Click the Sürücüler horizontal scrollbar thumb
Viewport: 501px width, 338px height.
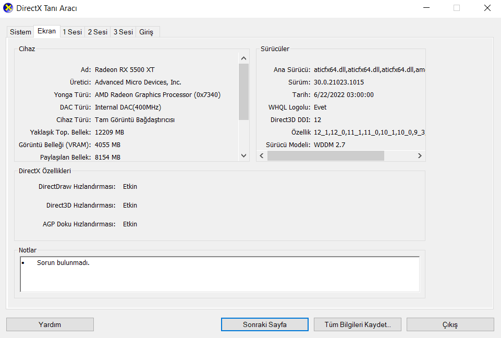coord(326,156)
